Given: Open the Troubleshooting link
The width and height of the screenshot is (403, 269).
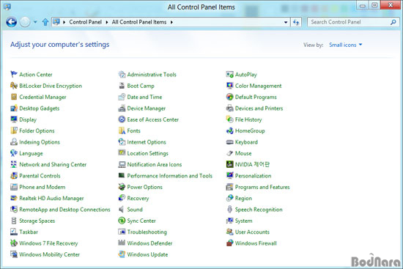Looking at the screenshot, I should pyautogui.click(x=147, y=232).
